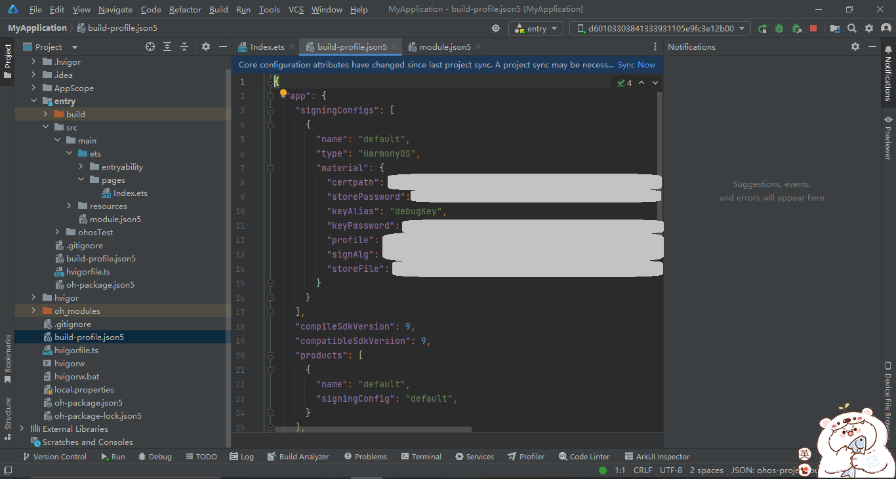The width and height of the screenshot is (896, 479).
Task: Open the Refactor menu
Action: [185, 9]
